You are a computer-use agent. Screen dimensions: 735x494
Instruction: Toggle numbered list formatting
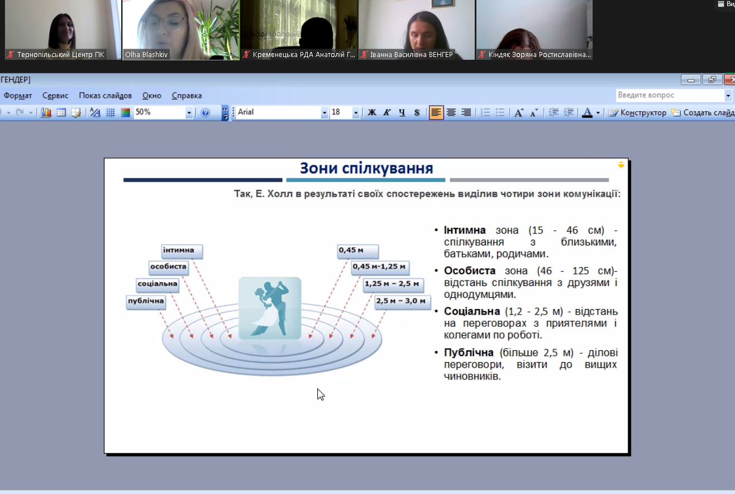pyautogui.click(x=485, y=112)
